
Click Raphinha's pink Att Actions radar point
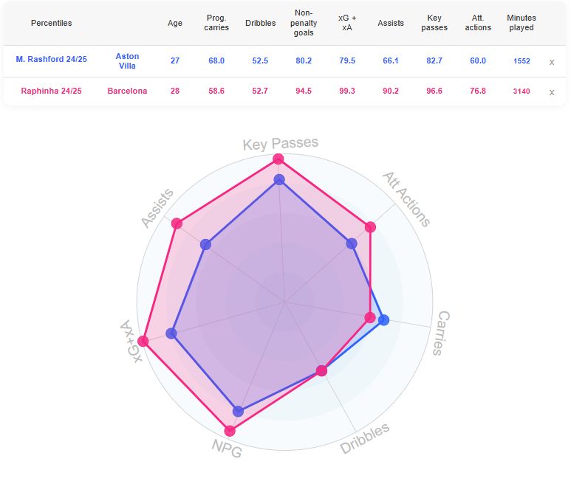[x=371, y=227]
